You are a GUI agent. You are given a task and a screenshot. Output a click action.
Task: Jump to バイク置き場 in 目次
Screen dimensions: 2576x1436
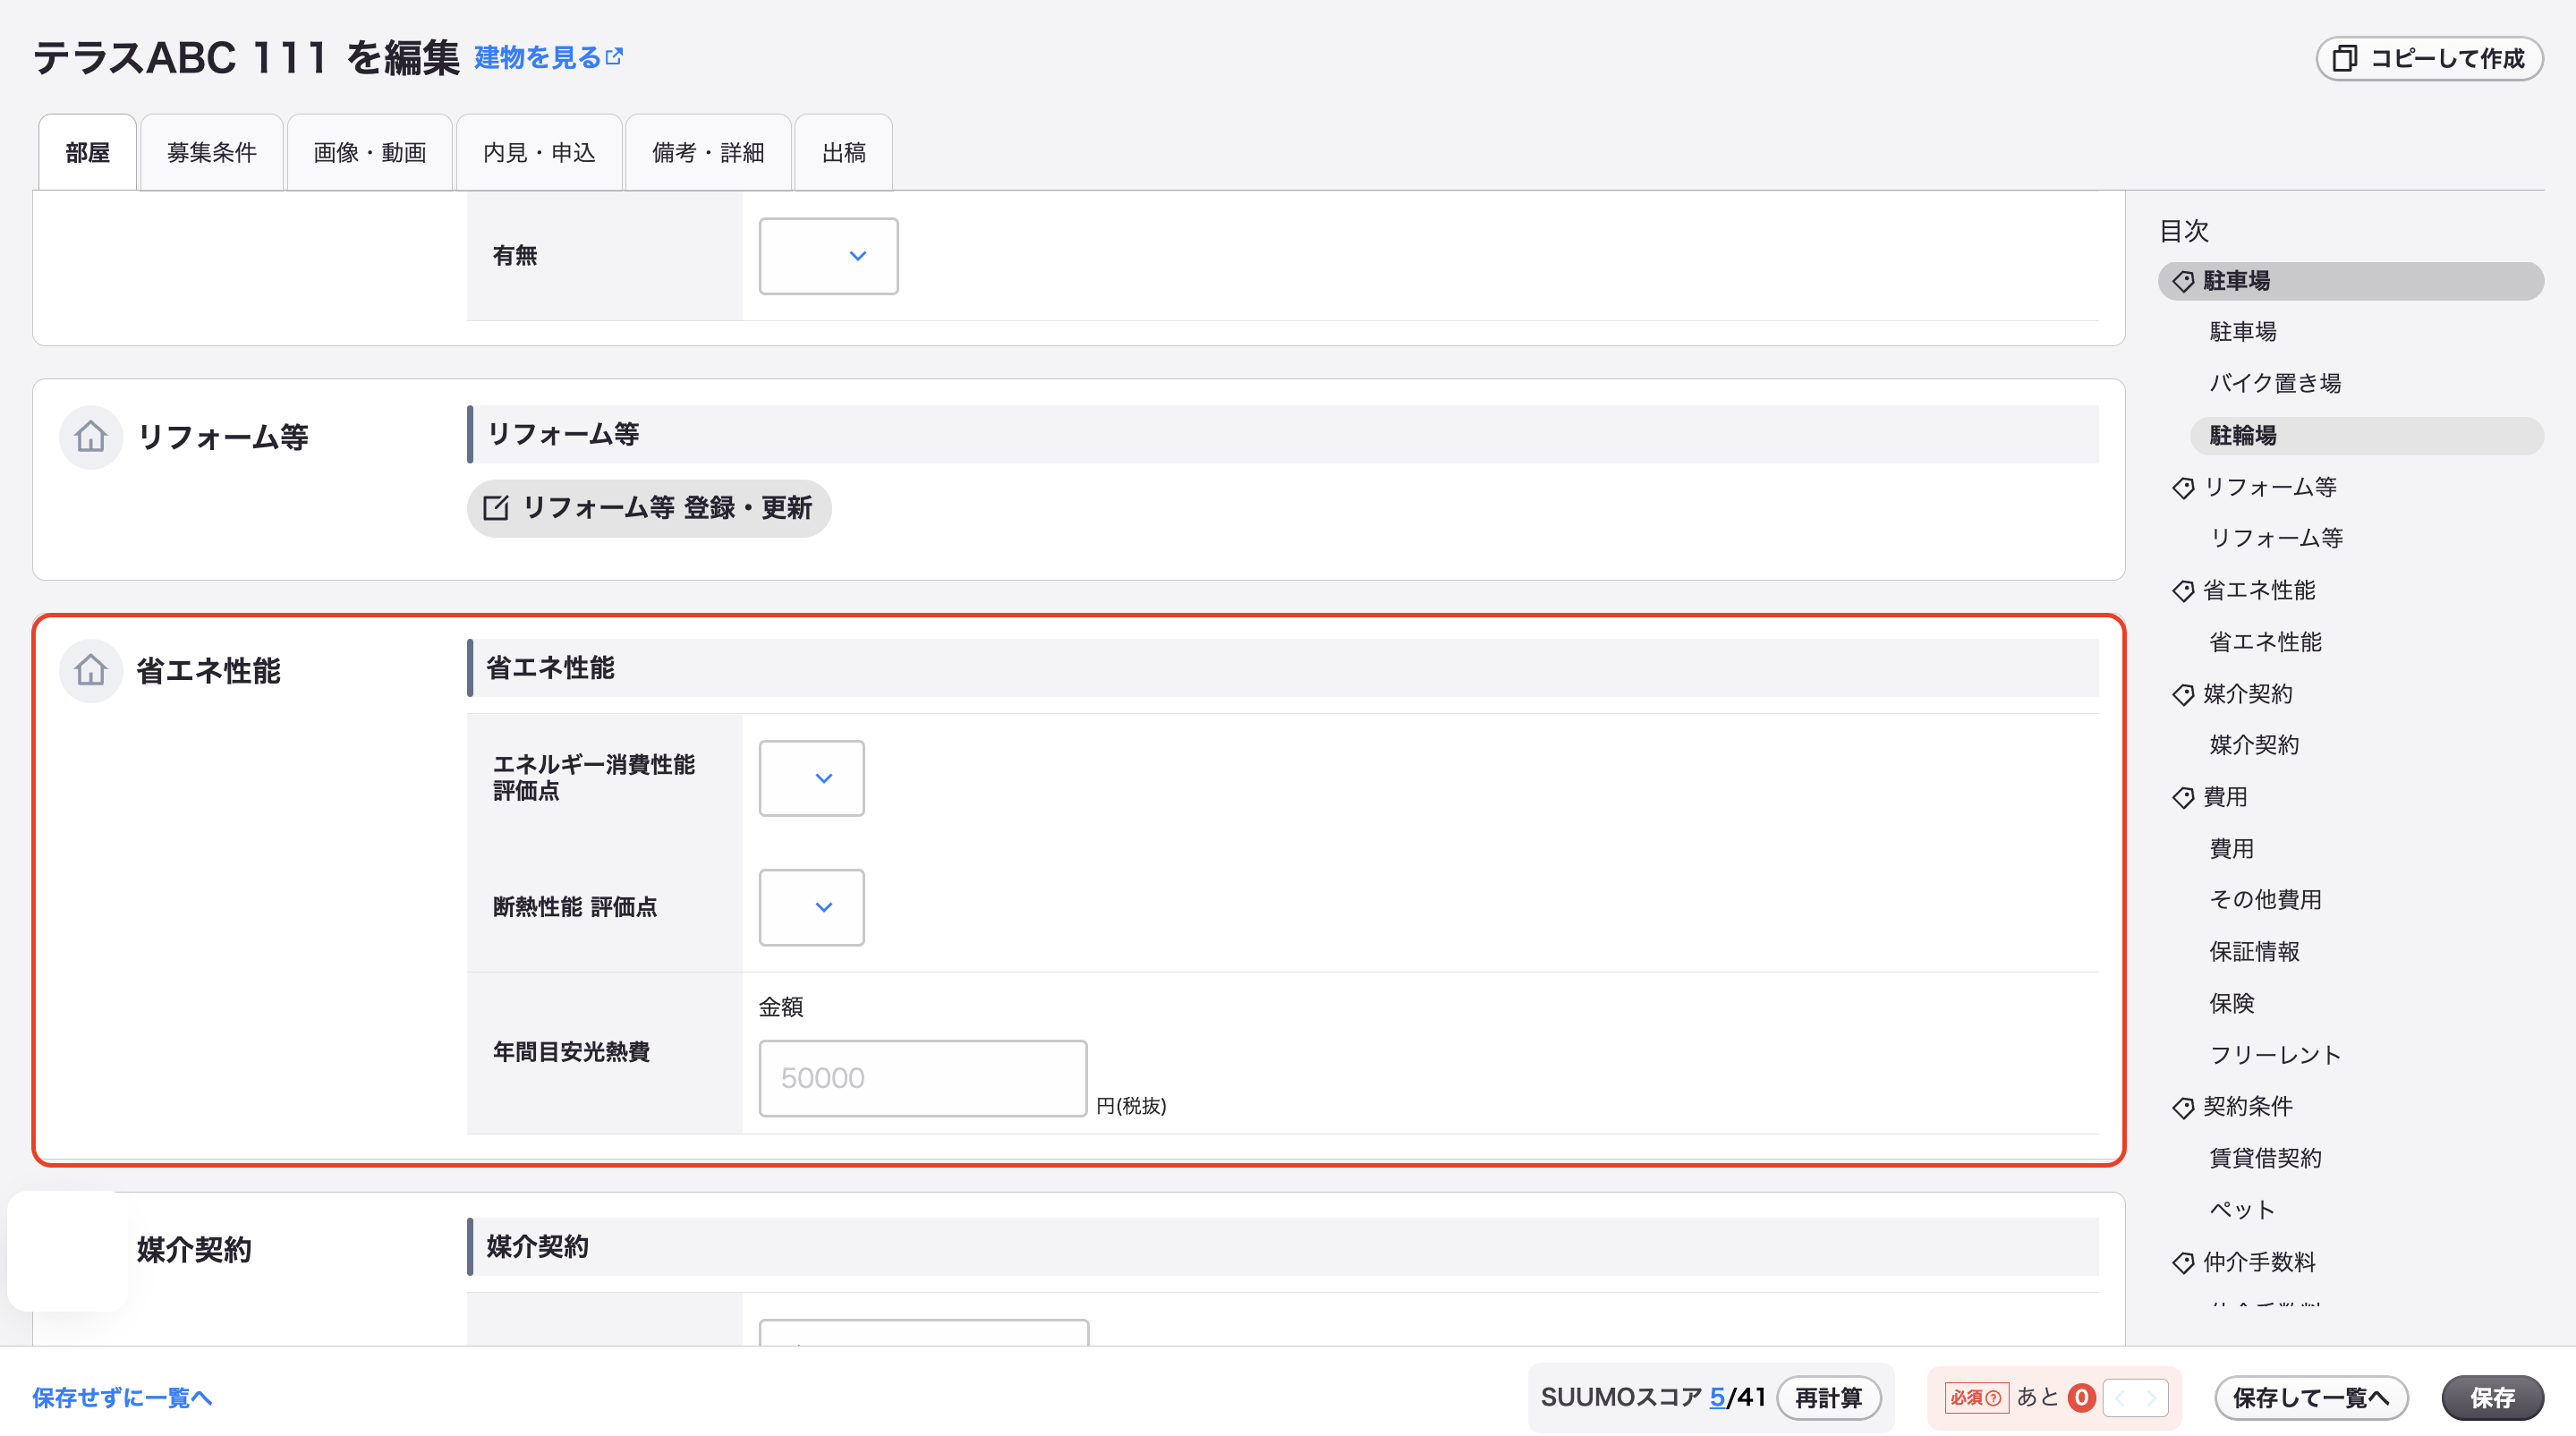point(2275,383)
